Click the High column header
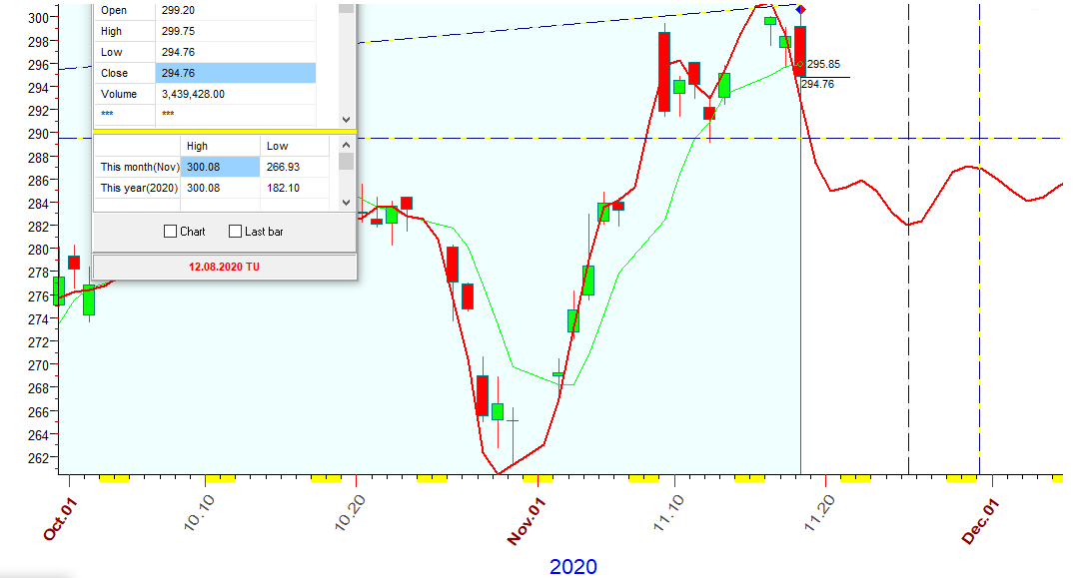This screenshot has height=578, width=1076. [x=220, y=146]
